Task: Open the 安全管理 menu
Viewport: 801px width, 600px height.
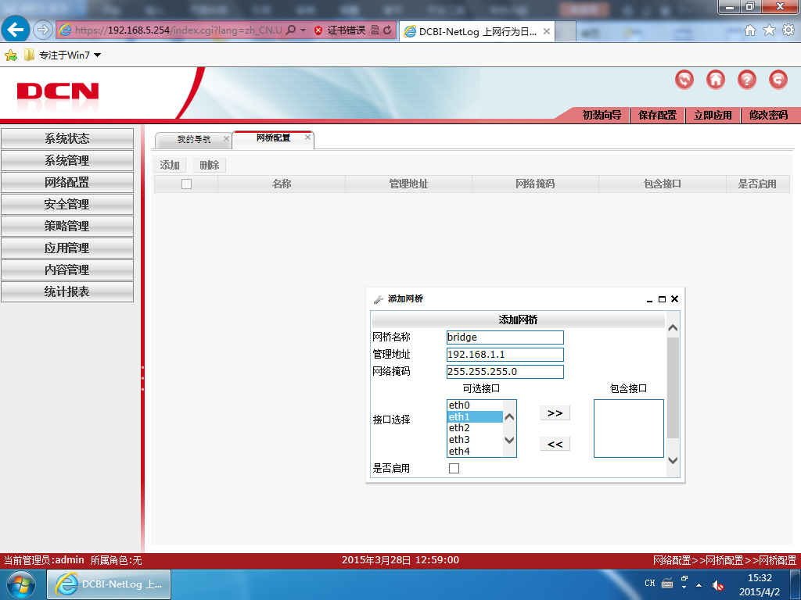Action: (67, 205)
